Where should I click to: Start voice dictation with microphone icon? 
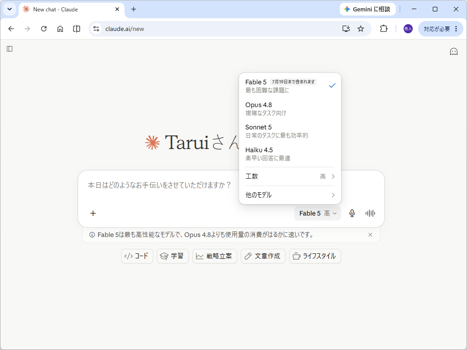tap(352, 213)
